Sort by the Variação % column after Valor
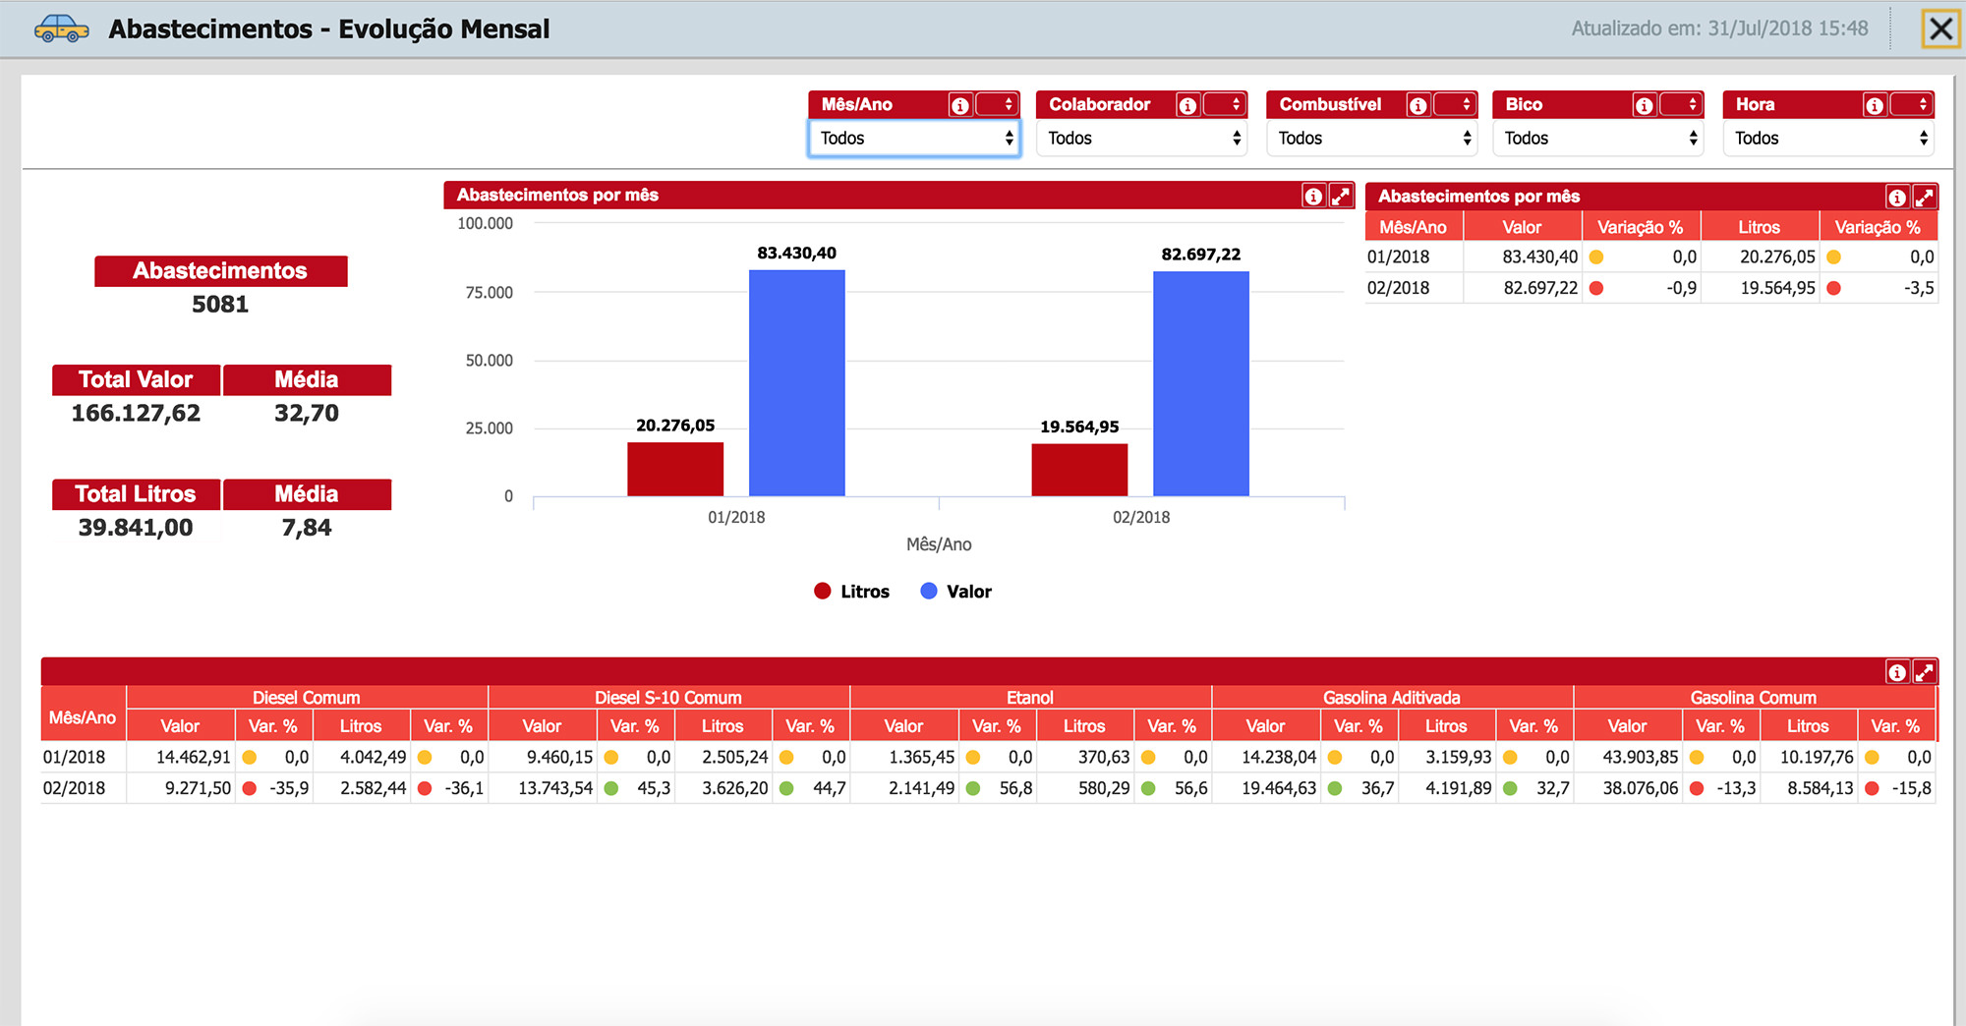 tap(1641, 227)
